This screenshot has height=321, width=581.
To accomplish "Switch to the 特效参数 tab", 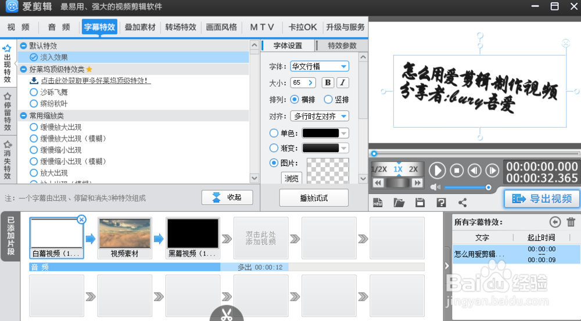I will tap(342, 45).
